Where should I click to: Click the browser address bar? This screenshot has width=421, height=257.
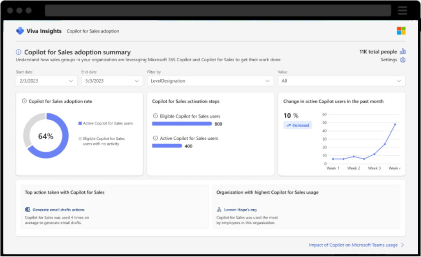[x=218, y=10]
